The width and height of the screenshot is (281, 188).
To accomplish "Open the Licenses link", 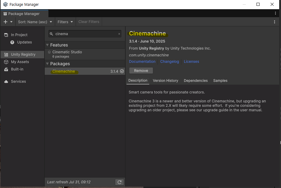I will [x=192, y=62].
